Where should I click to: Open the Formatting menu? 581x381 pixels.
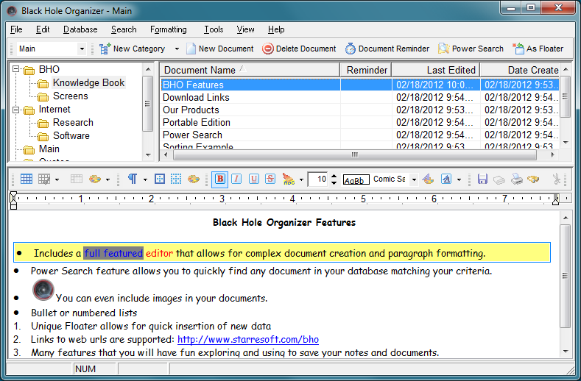[168, 29]
